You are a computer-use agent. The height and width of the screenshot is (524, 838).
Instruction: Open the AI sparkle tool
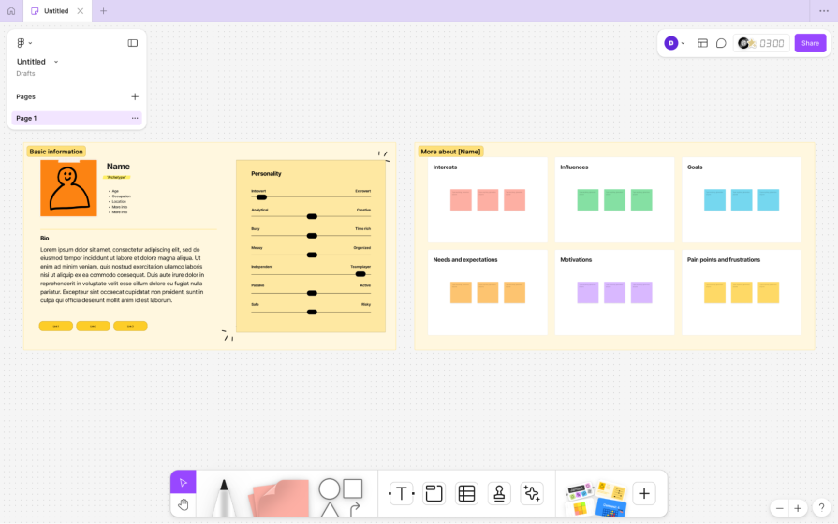[x=532, y=493]
